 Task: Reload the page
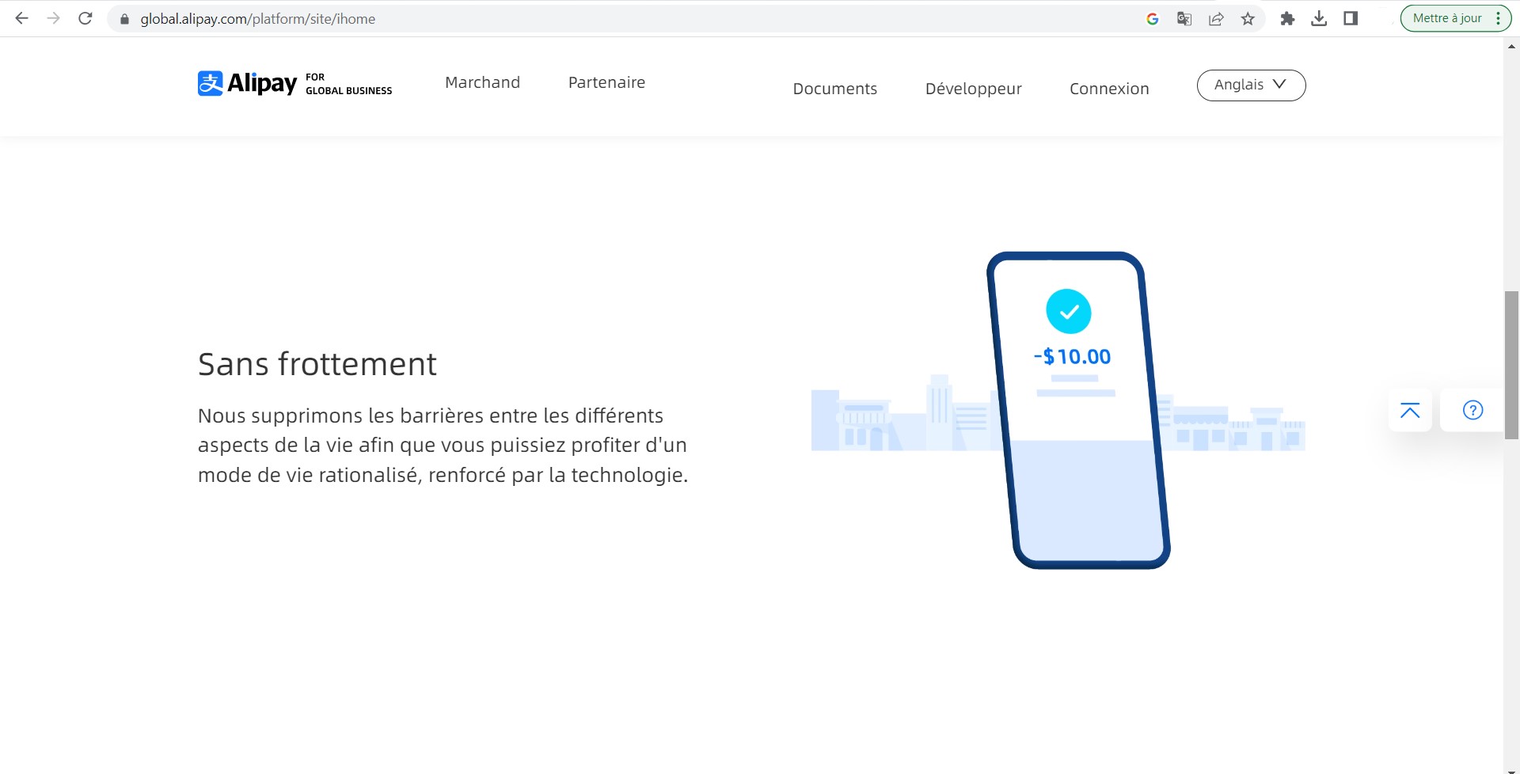point(85,19)
